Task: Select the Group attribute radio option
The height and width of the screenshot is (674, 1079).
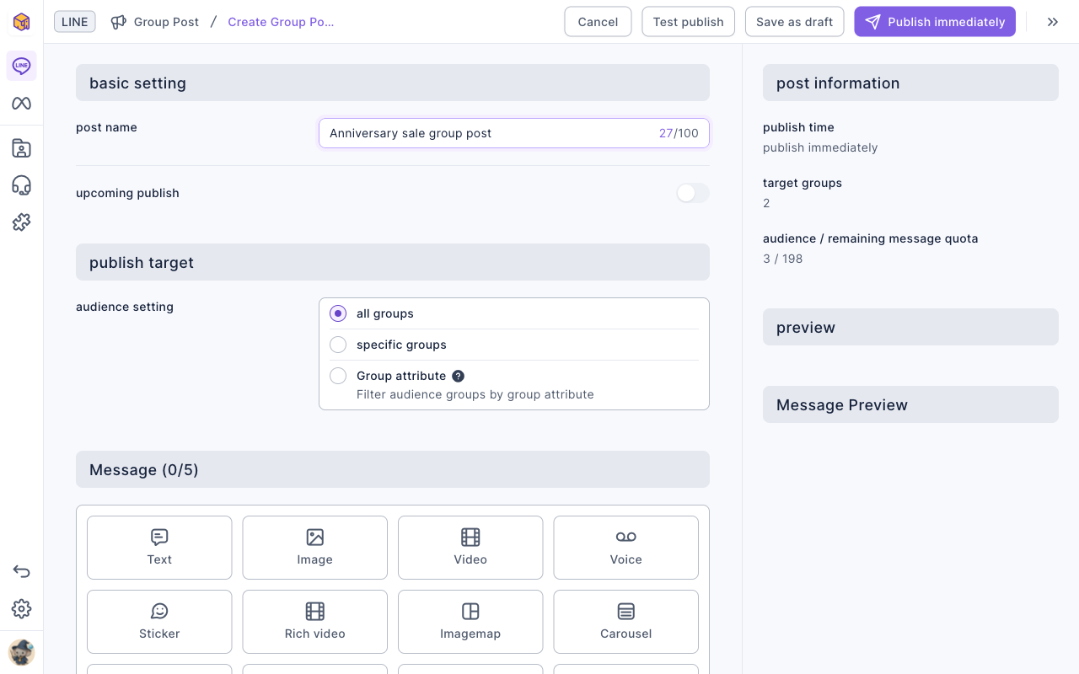Action: click(x=338, y=376)
